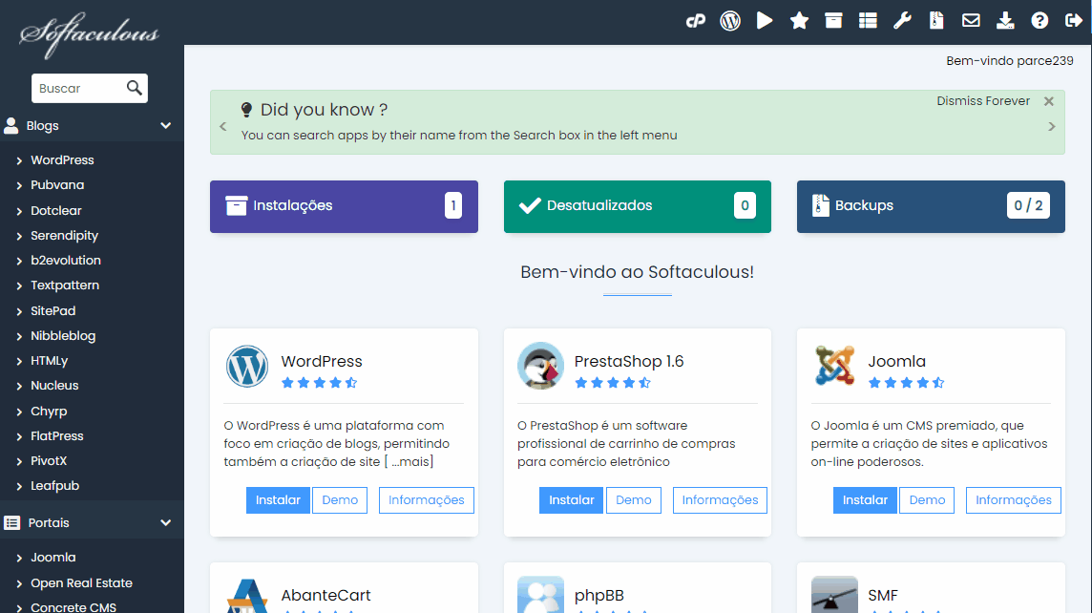Image resolution: width=1092 pixels, height=613 pixels.
Task: Focus the Buscar search field
Action: click(78, 89)
